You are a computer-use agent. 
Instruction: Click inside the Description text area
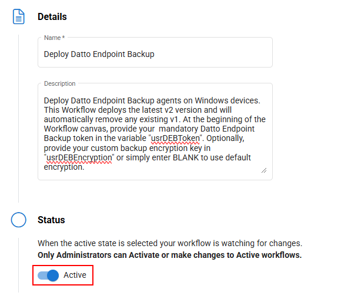155,132
